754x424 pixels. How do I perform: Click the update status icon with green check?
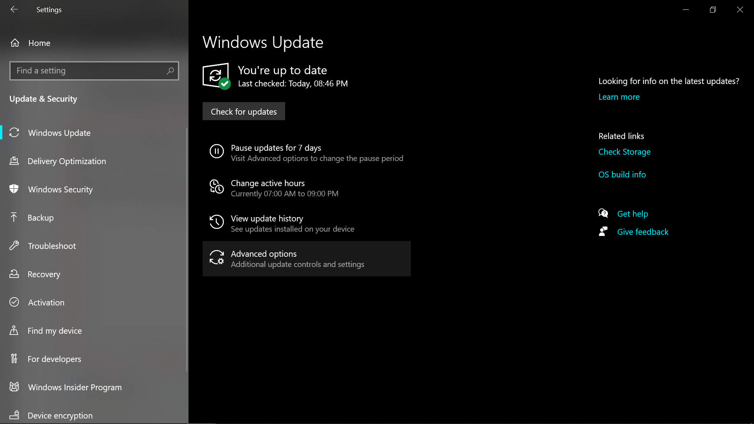(x=217, y=76)
